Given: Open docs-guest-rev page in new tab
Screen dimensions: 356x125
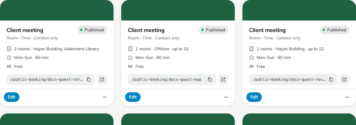Looking at the screenshot, I should [x=344, y=79].
